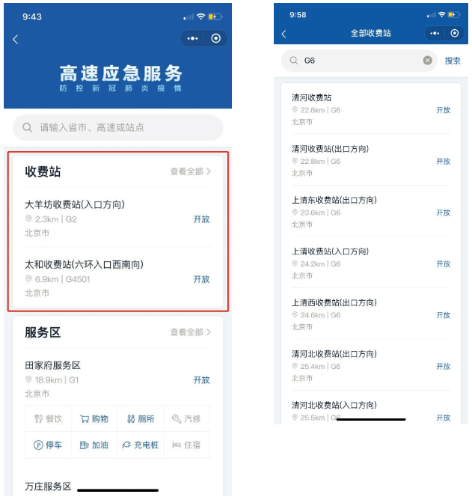This screenshot has width=472, height=500.
Task: Tap the circular close icon on the 高速应急服务 page
Action: pos(215,38)
